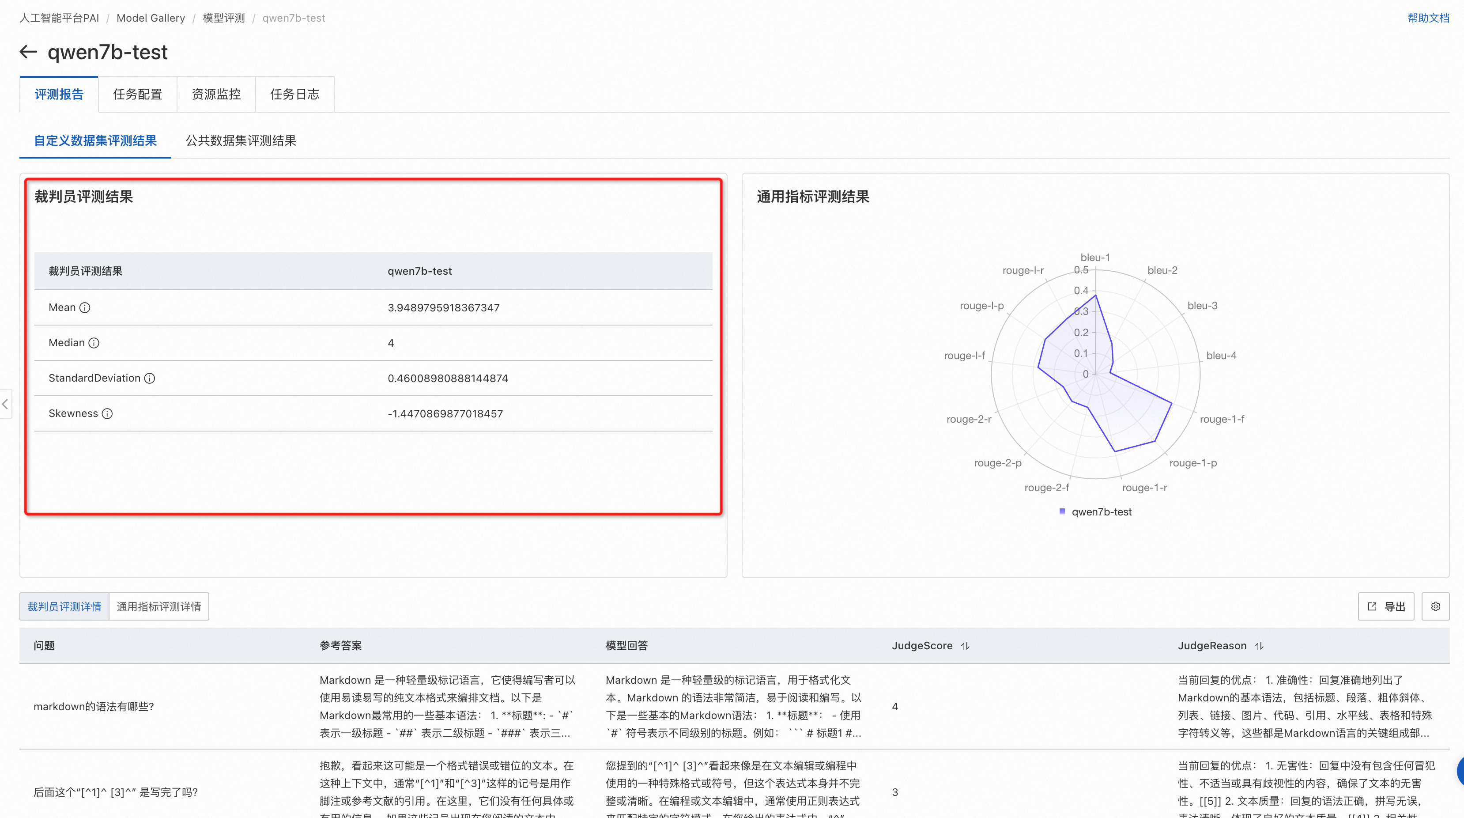Open the Mean info tooltip icon

85,307
